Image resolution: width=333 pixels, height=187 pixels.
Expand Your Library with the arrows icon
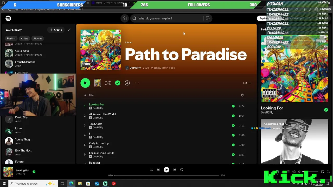(69, 30)
